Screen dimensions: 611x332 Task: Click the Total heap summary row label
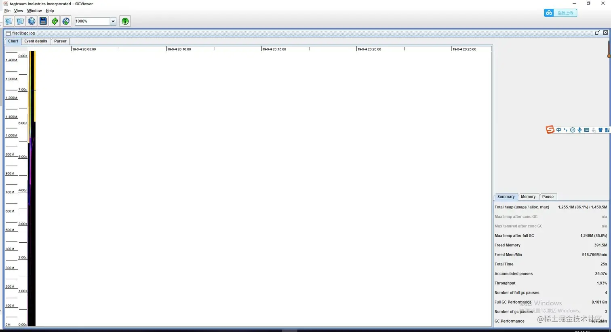click(x=522, y=207)
